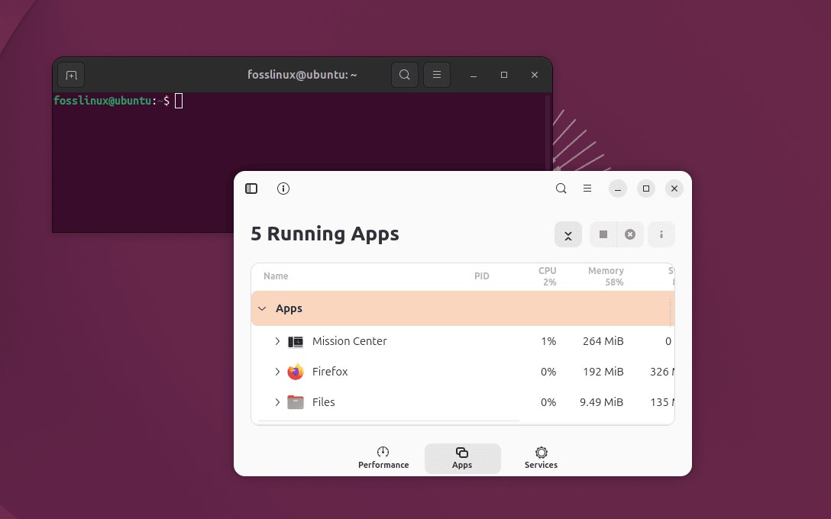The height and width of the screenshot is (519, 831).
Task: Click the 5 Running Apps heading
Action: [x=325, y=234]
